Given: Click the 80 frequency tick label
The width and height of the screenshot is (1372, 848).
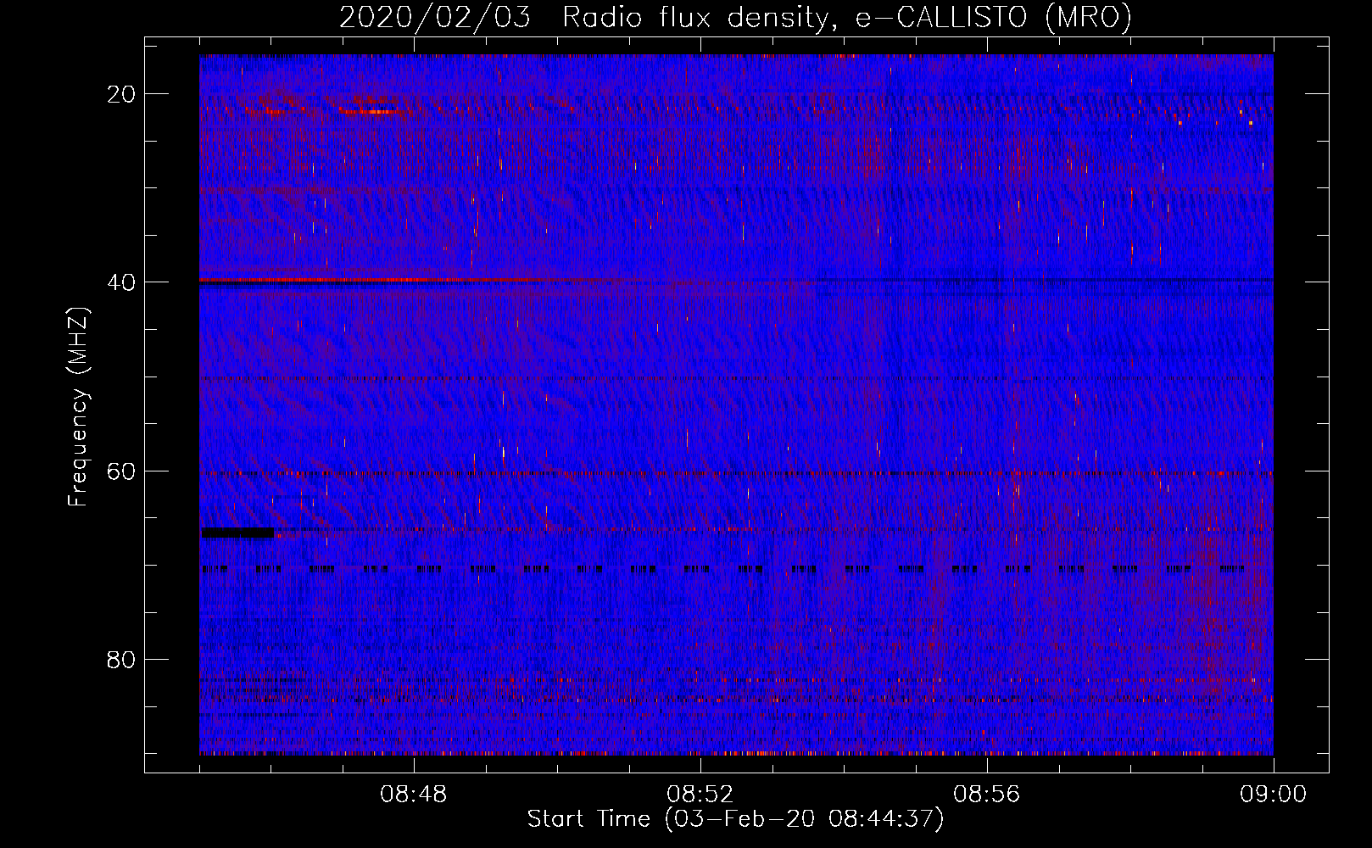Looking at the screenshot, I should 121,659.
